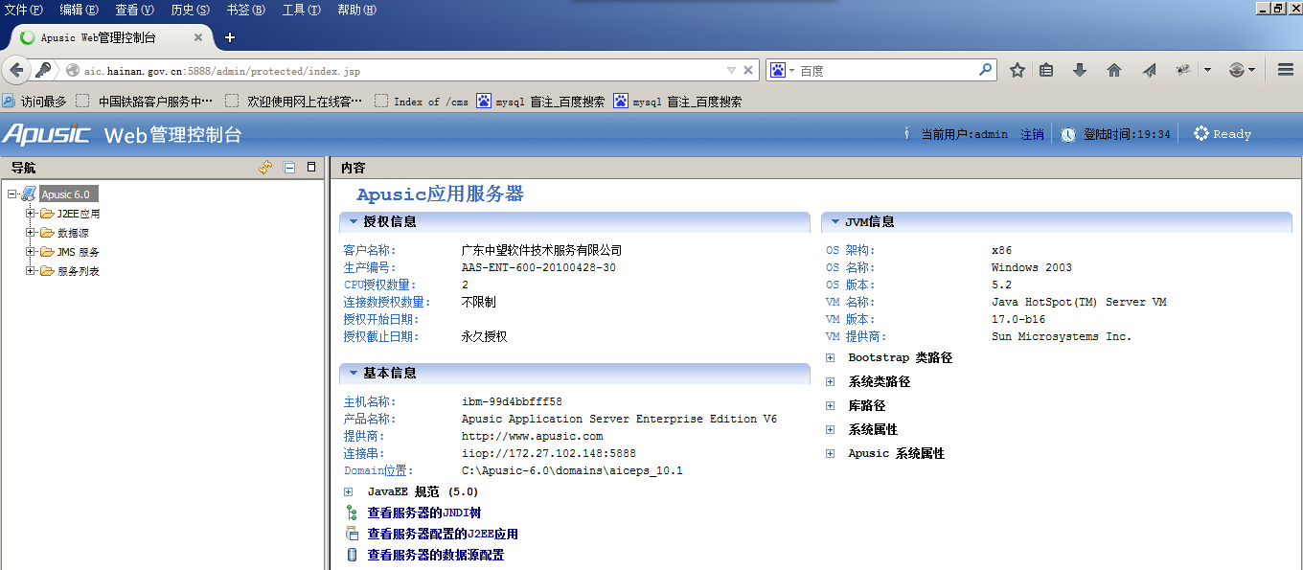Collapse the JVM信息 section
Image resolution: width=1303 pixels, height=570 pixels.
(x=834, y=222)
